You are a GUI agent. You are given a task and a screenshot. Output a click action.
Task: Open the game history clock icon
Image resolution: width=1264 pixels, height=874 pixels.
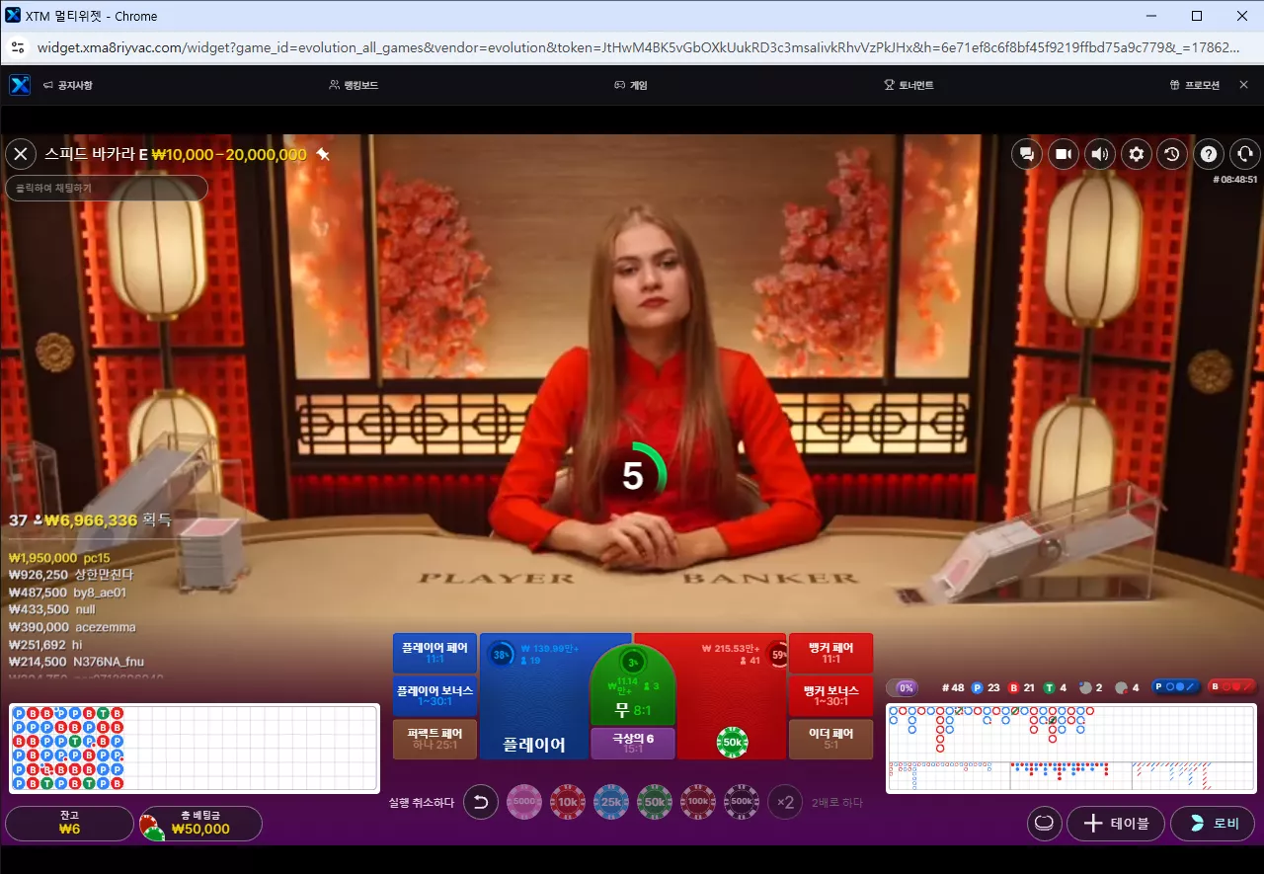click(1172, 154)
